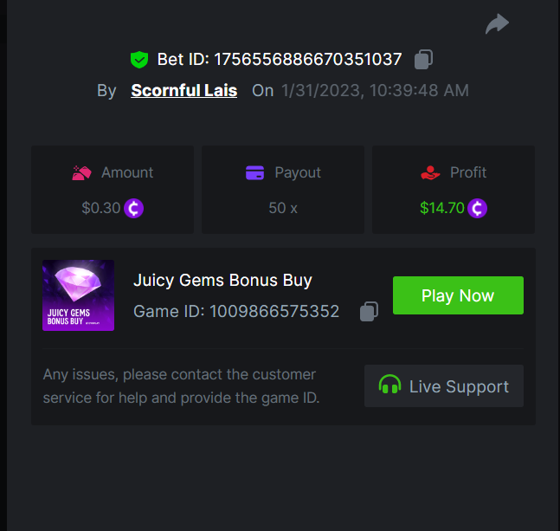
Task: Copy the Bet ID to clipboard
Action: pos(423,59)
